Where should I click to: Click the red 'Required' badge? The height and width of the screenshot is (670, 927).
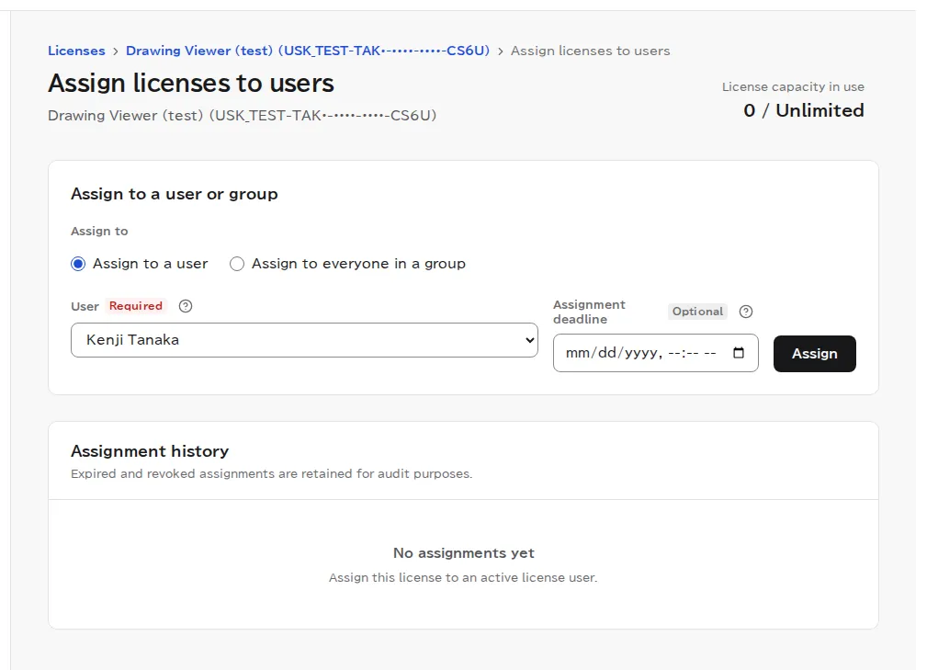(x=135, y=306)
